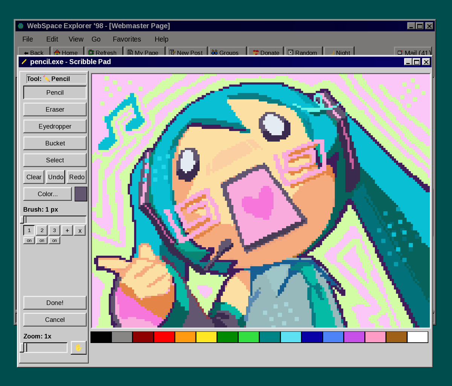Screen dimensions: 452x386
Task: Select the Eraser tool
Action: [55, 109]
